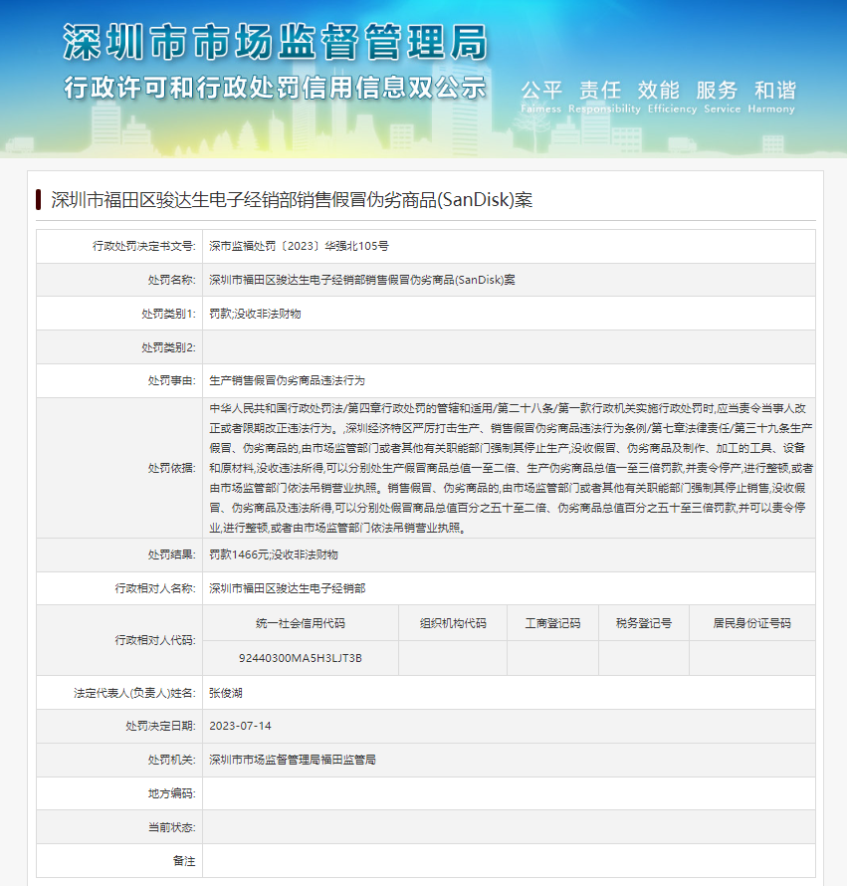Click the 处罚类别2 row label
Image resolution: width=847 pixels, height=886 pixels.
(x=168, y=347)
